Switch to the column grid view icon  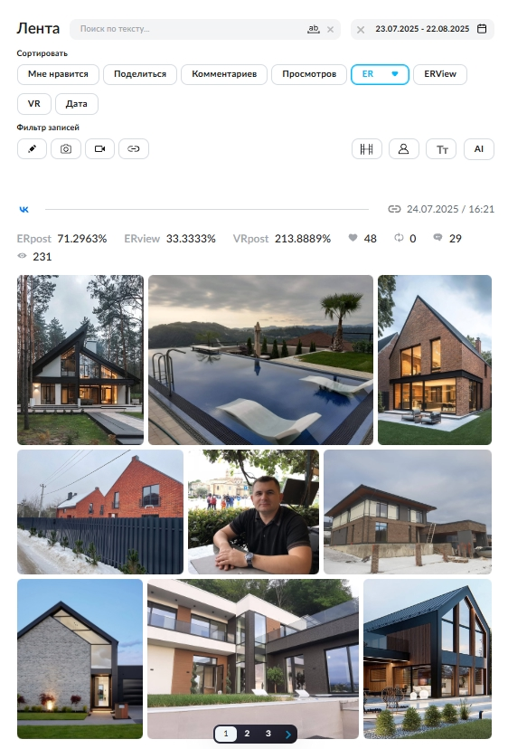coord(367,149)
